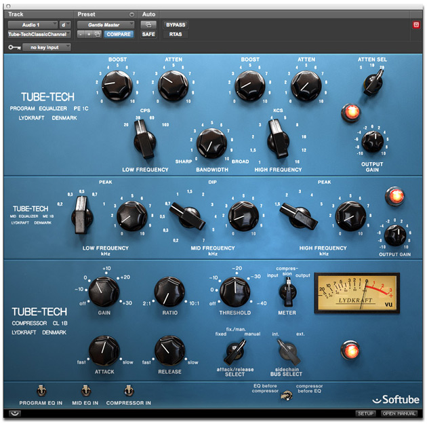427x424 pixels.
Task: Open the Audio 1 track dropdown
Action: pyautogui.click(x=33, y=25)
